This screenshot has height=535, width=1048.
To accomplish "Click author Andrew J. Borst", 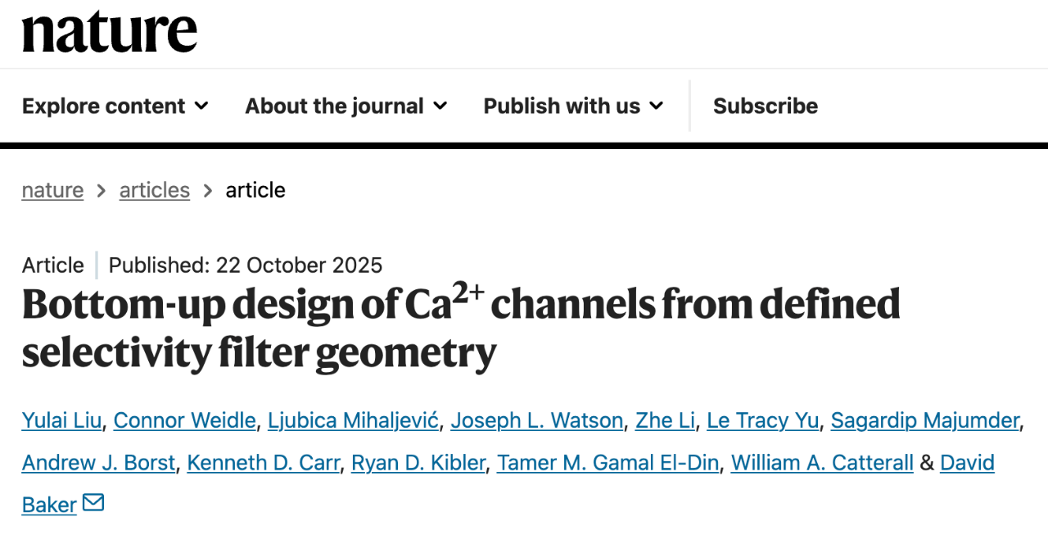I will tap(98, 463).
